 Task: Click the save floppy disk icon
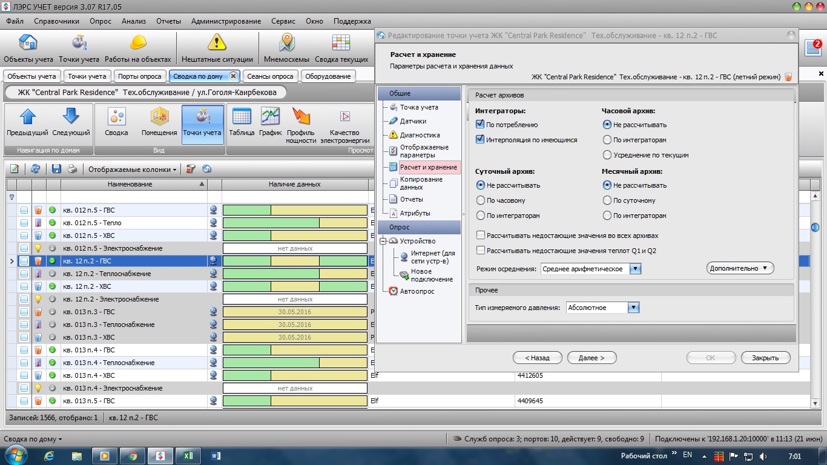[x=56, y=170]
